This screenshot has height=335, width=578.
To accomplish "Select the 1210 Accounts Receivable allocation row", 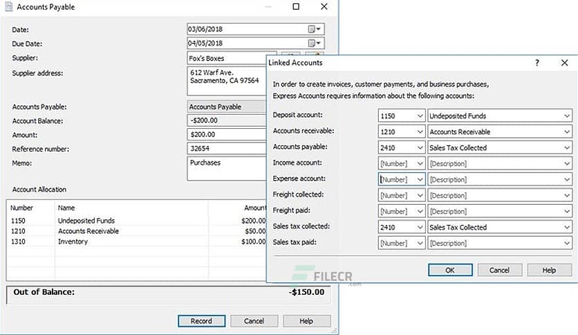I will [136, 231].
